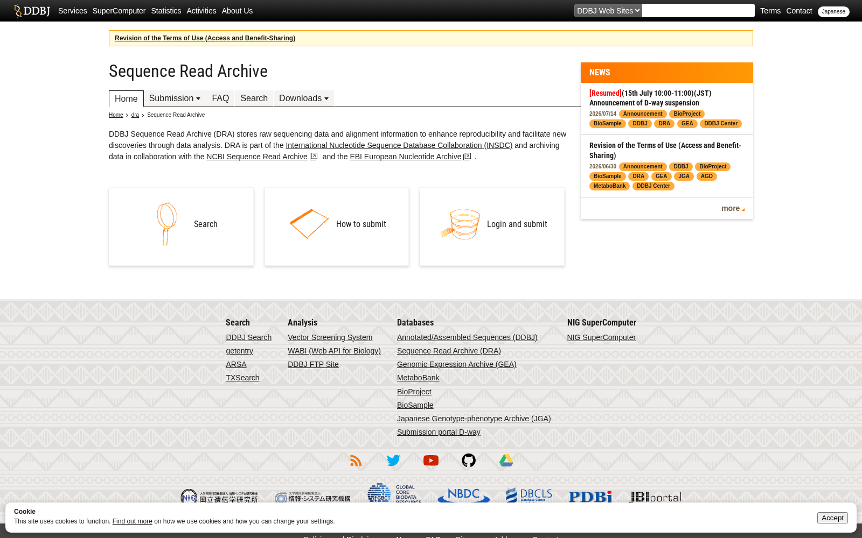Open BioSample footer link
Viewport: 862px width, 538px height.
coord(415,405)
